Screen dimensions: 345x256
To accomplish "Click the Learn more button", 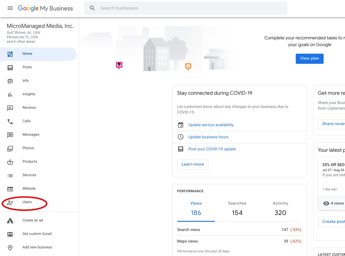I will pyautogui.click(x=193, y=164).
